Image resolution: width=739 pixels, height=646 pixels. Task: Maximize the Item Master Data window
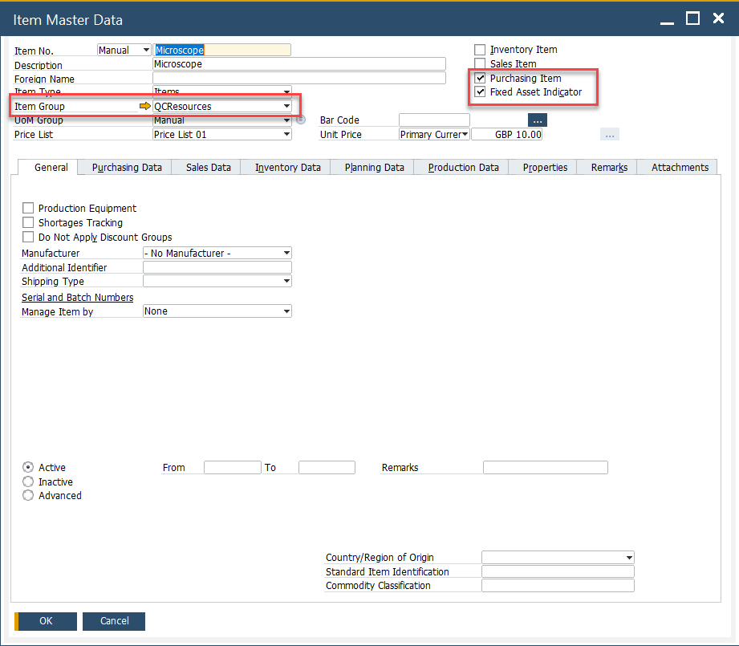693,18
